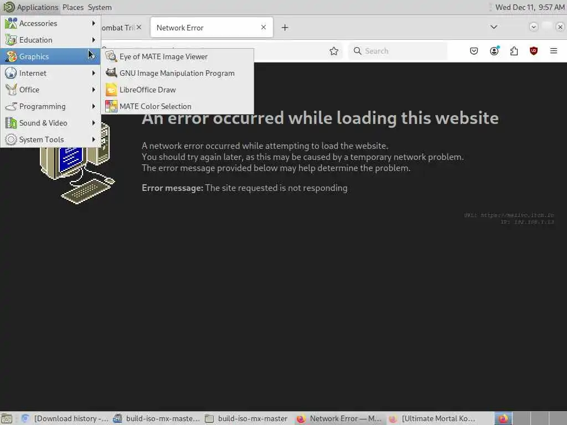Open Firefox hamburger application menu
This screenshot has height=425, width=567.
554,51
